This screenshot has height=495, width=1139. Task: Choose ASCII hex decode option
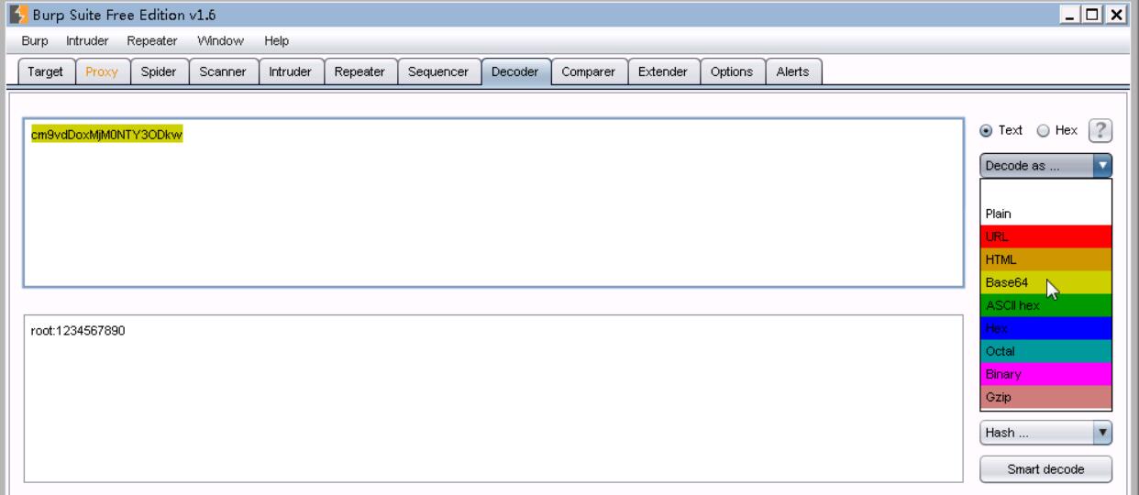pyautogui.click(x=1045, y=305)
